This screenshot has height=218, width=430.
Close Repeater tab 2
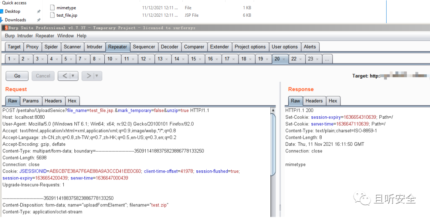(x=28, y=59)
